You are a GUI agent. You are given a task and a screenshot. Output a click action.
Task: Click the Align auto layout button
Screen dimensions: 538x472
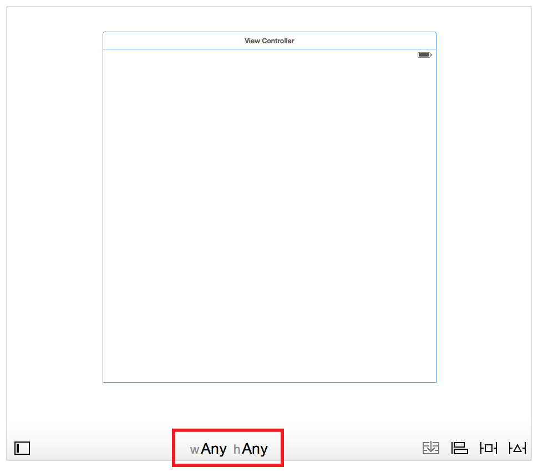click(x=460, y=448)
